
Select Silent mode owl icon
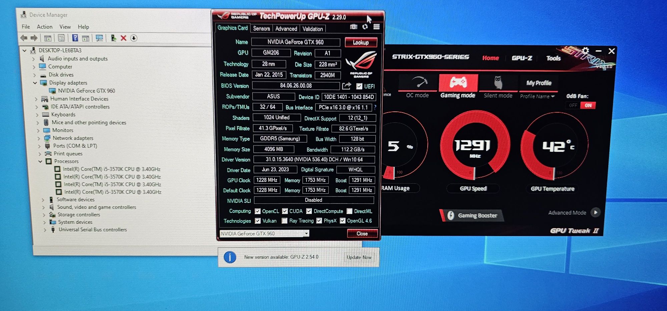(498, 82)
